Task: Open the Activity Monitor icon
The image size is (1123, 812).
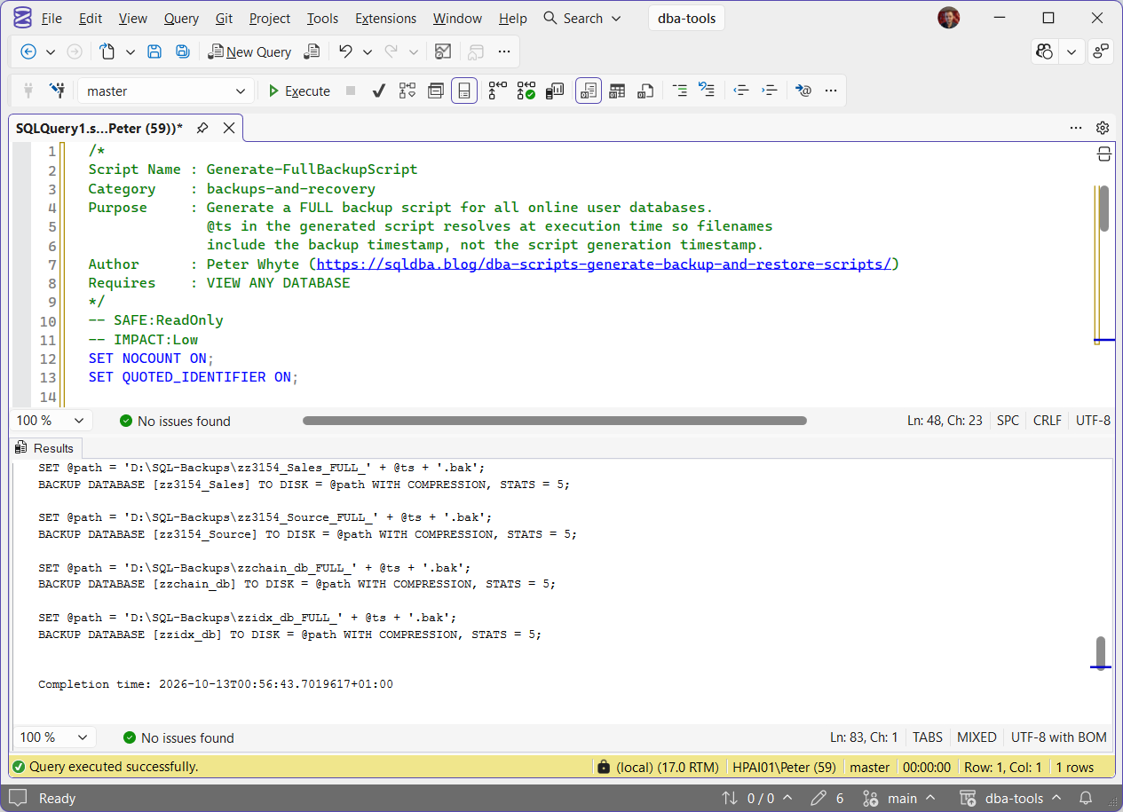Action: [x=443, y=51]
